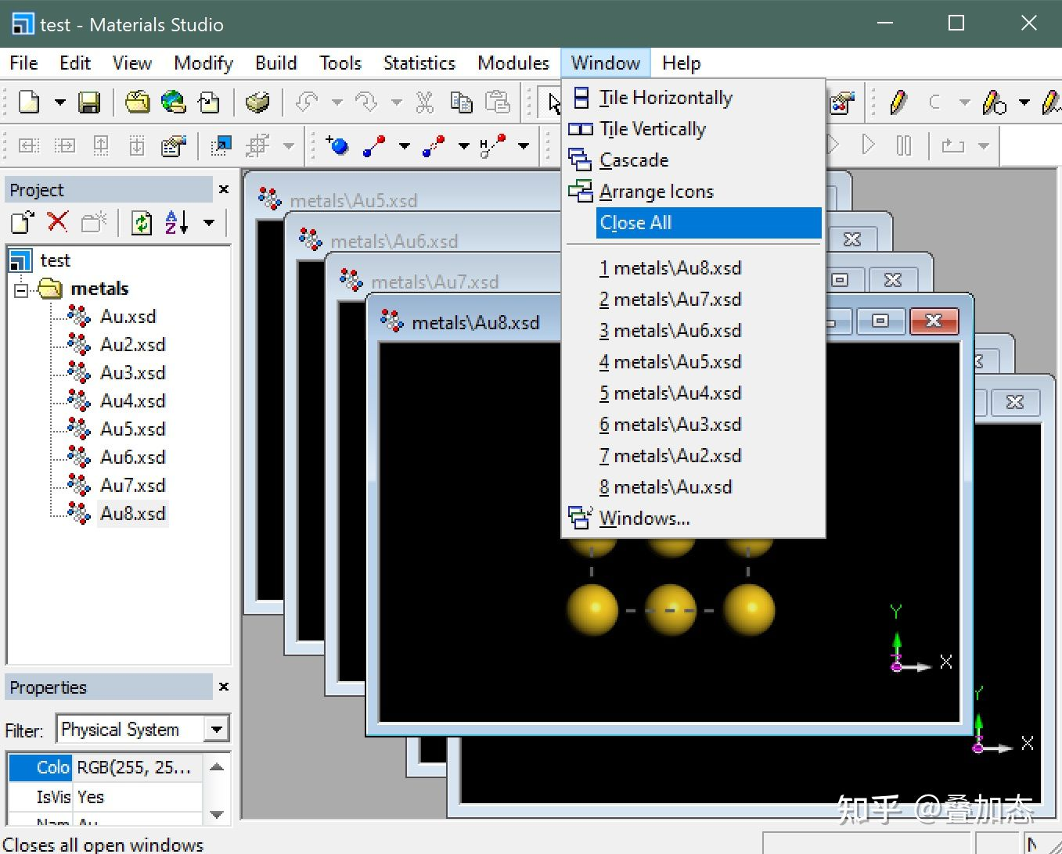Select Tile Vertically in Window menu
Screen dimensions: 1062x854
tap(652, 128)
